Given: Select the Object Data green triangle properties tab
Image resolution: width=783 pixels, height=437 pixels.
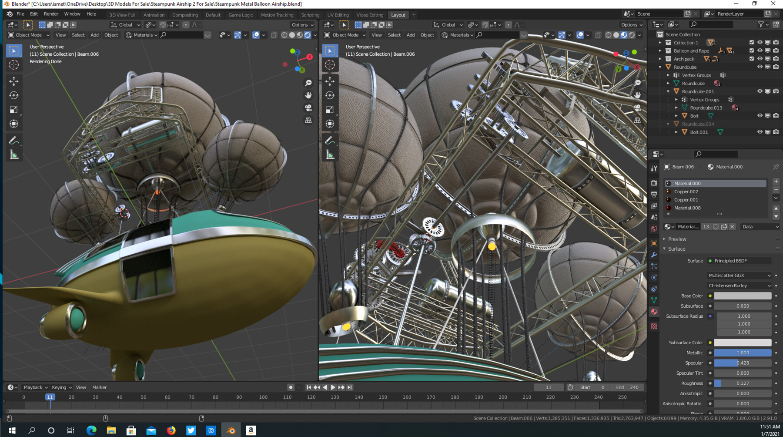Looking at the screenshot, I should [x=654, y=300].
